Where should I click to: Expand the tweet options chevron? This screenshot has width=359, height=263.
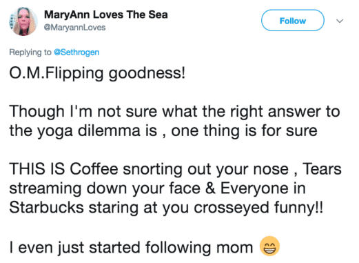click(340, 21)
